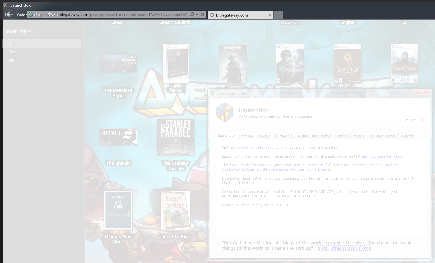Viewport: 435px width, 263px height.
Task: Click the LaunchBox window title bar icon
Action: click(5, 5)
